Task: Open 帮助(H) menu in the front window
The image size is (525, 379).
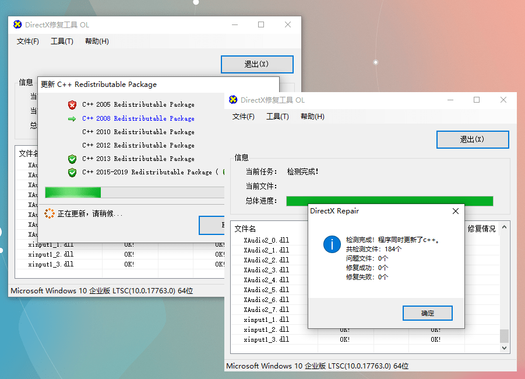Action: click(312, 117)
